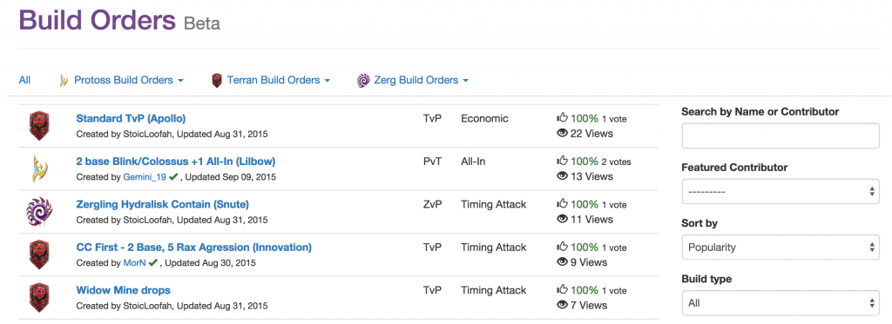Image resolution: width=892 pixels, height=324 pixels.
Task: Expand the Terran Build Orders menu
Action: (271, 80)
